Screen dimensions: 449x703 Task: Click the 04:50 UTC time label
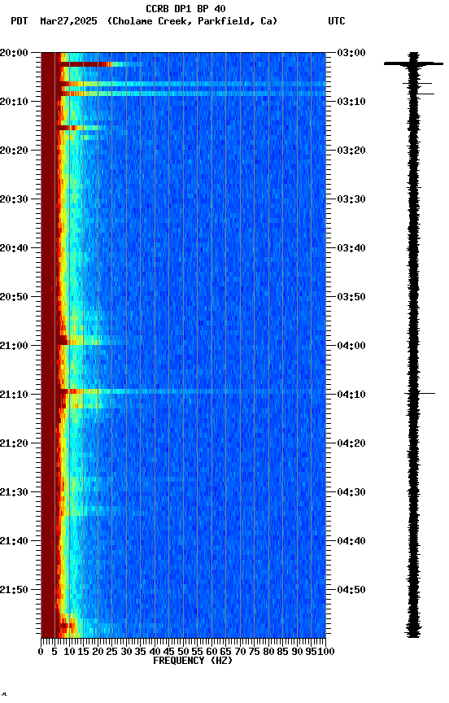351,591
